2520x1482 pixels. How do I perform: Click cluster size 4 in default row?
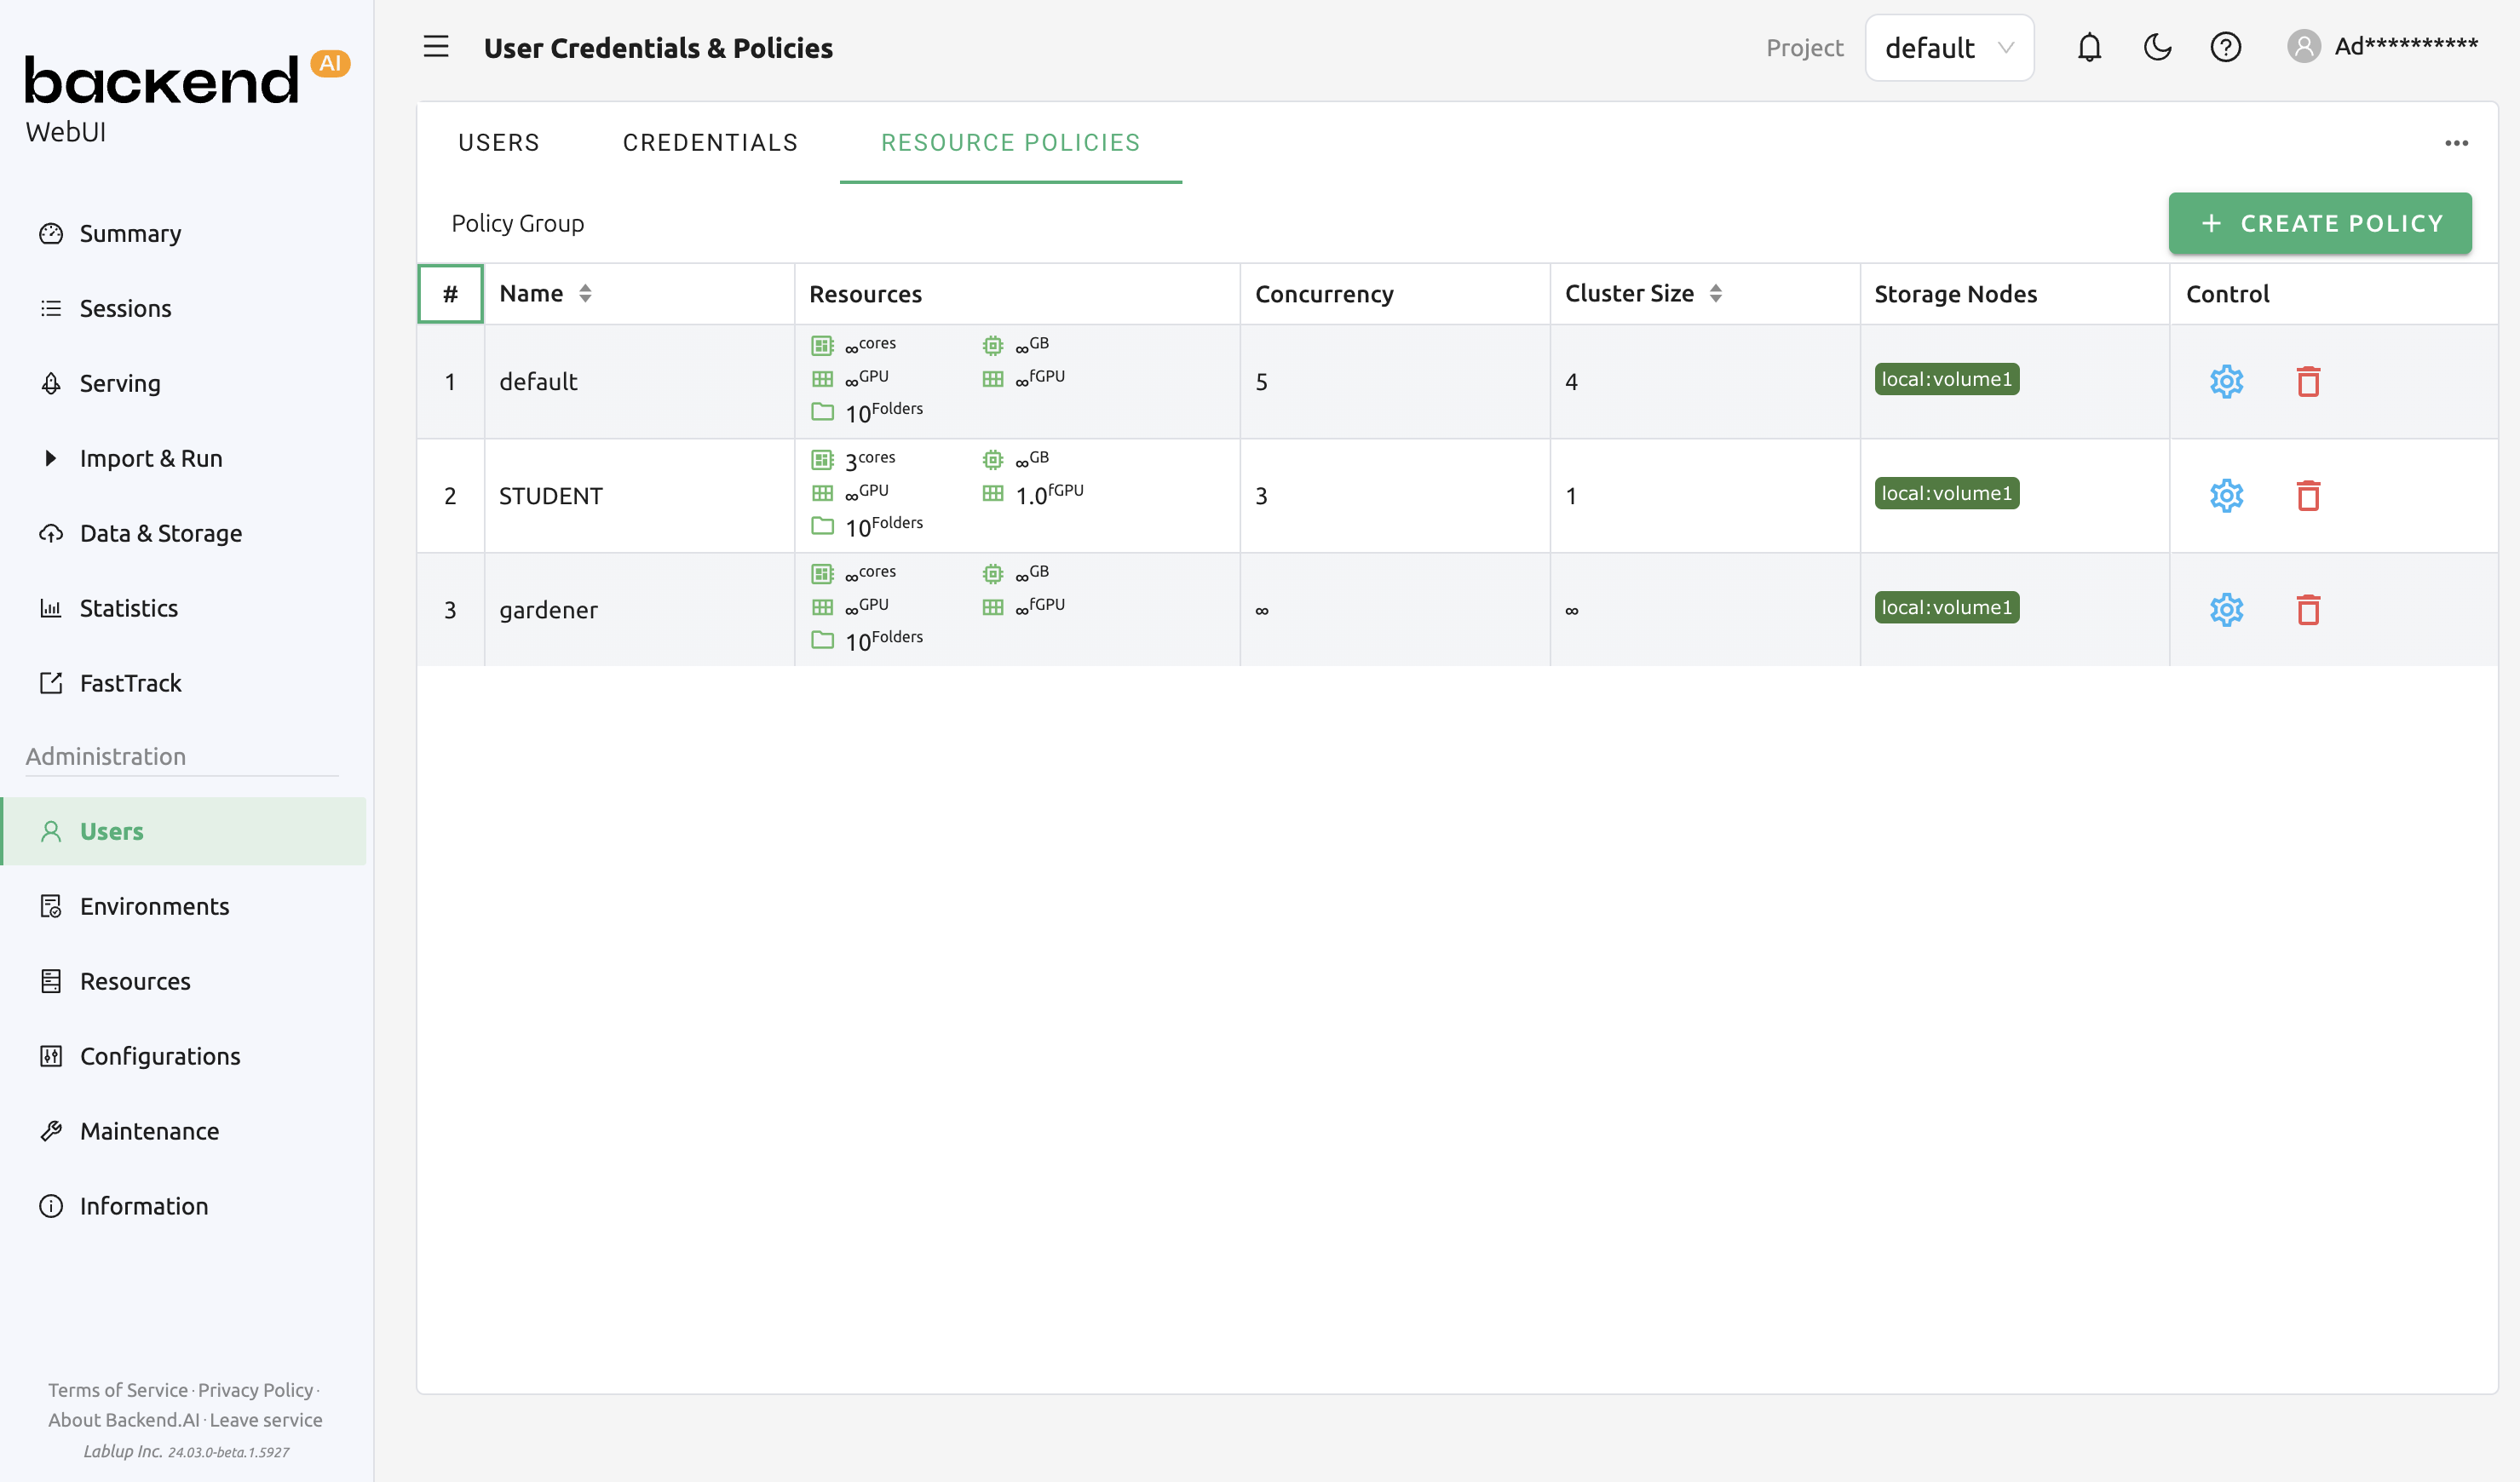point(1571,382)
